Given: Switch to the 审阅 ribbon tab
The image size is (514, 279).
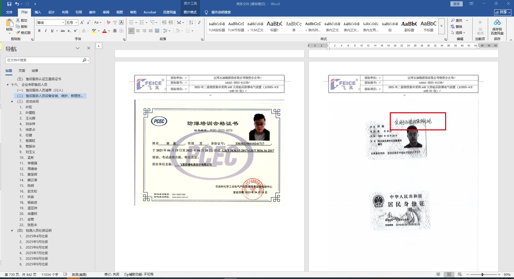Looking at the screenshot, I should coord(106,12).
